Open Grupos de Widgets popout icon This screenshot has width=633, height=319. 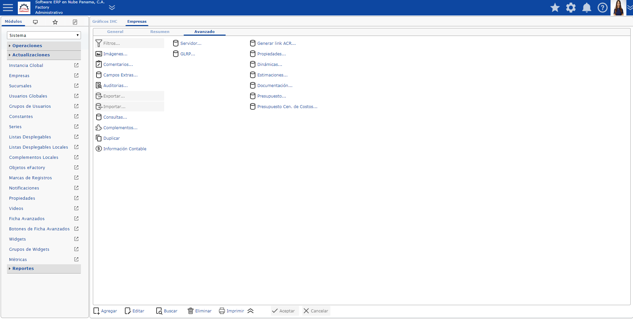coord(76,249)
